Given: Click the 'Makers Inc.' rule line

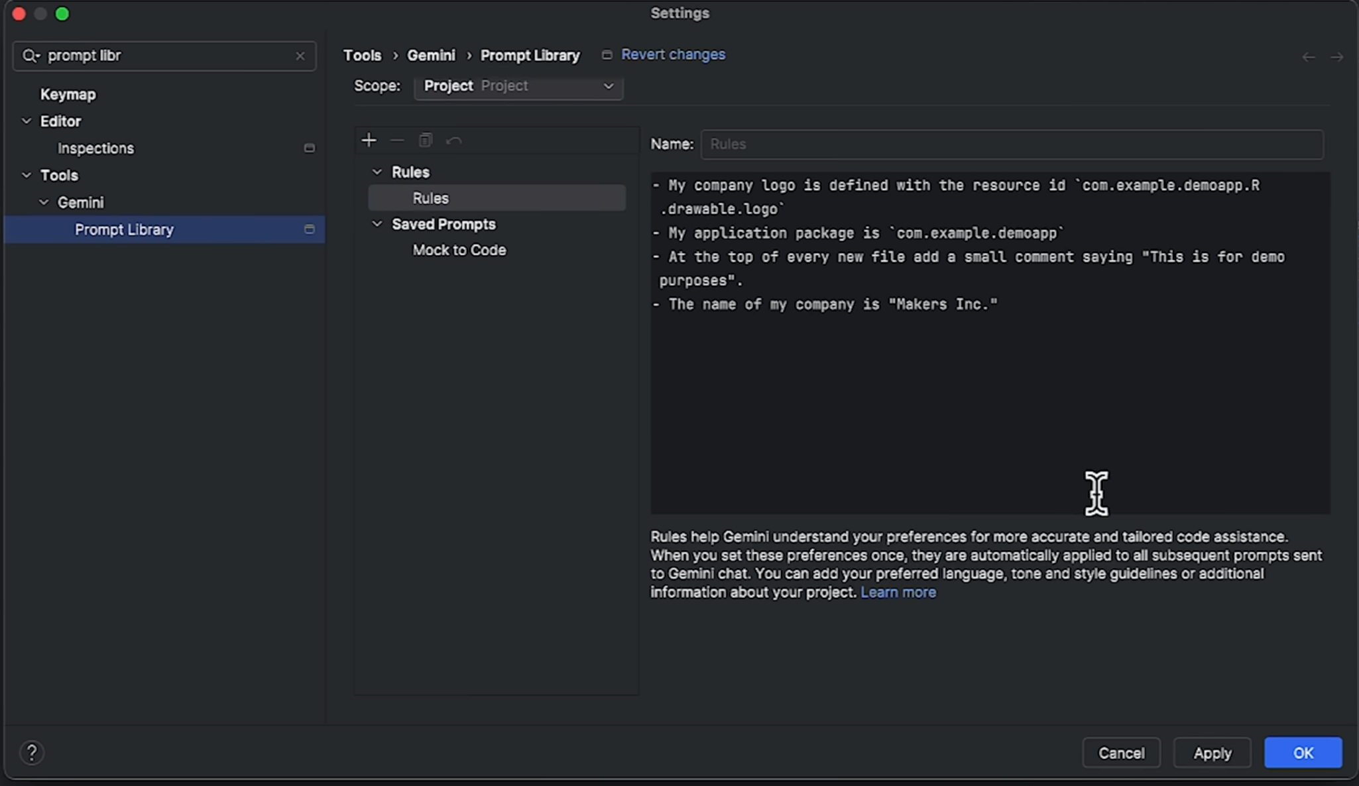Looking at the screenshot, I should (x=825, y=304).
